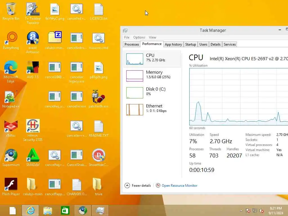Open Notepad++ desktop shortcut
This screenshot has height=216, width=288.
[11, 99]
